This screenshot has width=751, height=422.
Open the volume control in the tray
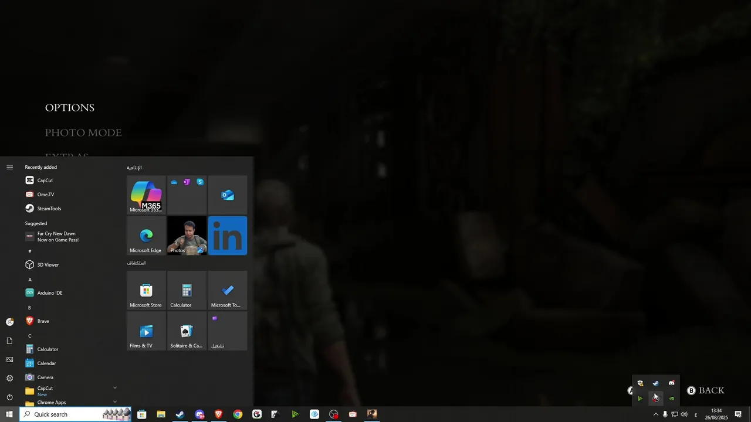coord(684,414)
